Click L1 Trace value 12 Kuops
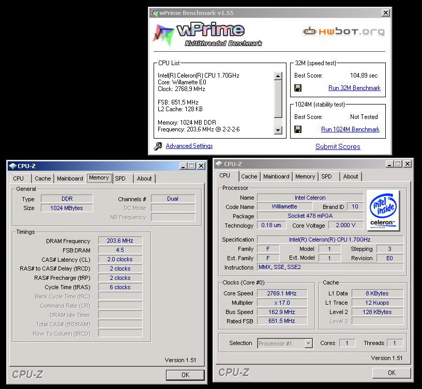Image resolution: width=422 pixels, height=389 pixels. (x=378, y=303)
